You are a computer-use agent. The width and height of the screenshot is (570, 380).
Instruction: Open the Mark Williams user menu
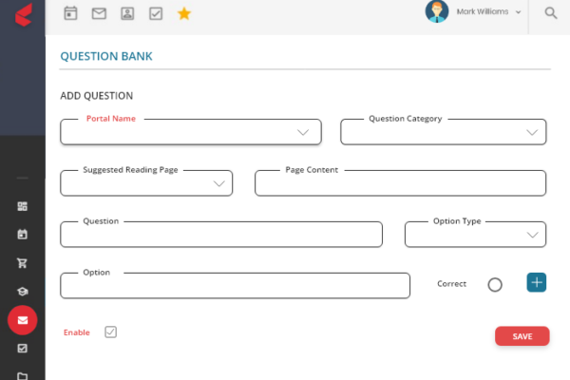tap(488, 11)
